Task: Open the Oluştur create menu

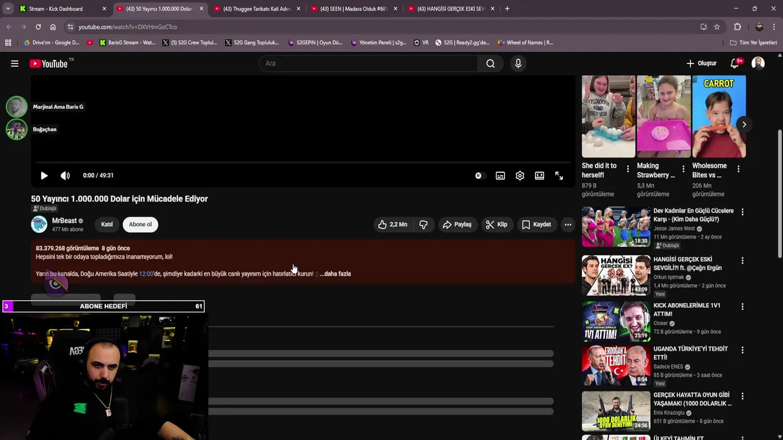Action: 701,64
